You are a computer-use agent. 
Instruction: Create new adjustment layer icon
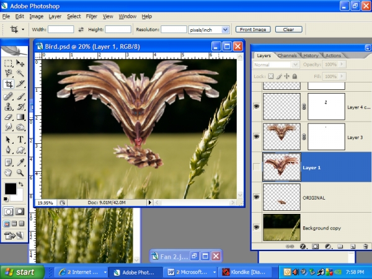coord(328,247)
